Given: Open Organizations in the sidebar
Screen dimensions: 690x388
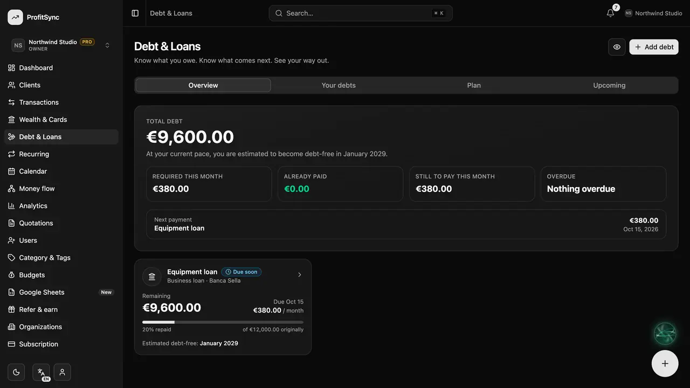Looking at the screenshot, I should pyautogui.click(x=61, y=327).
